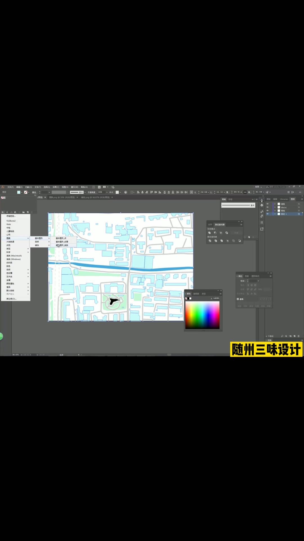Click the black swatch in Color panel

[x=188, y=298]
